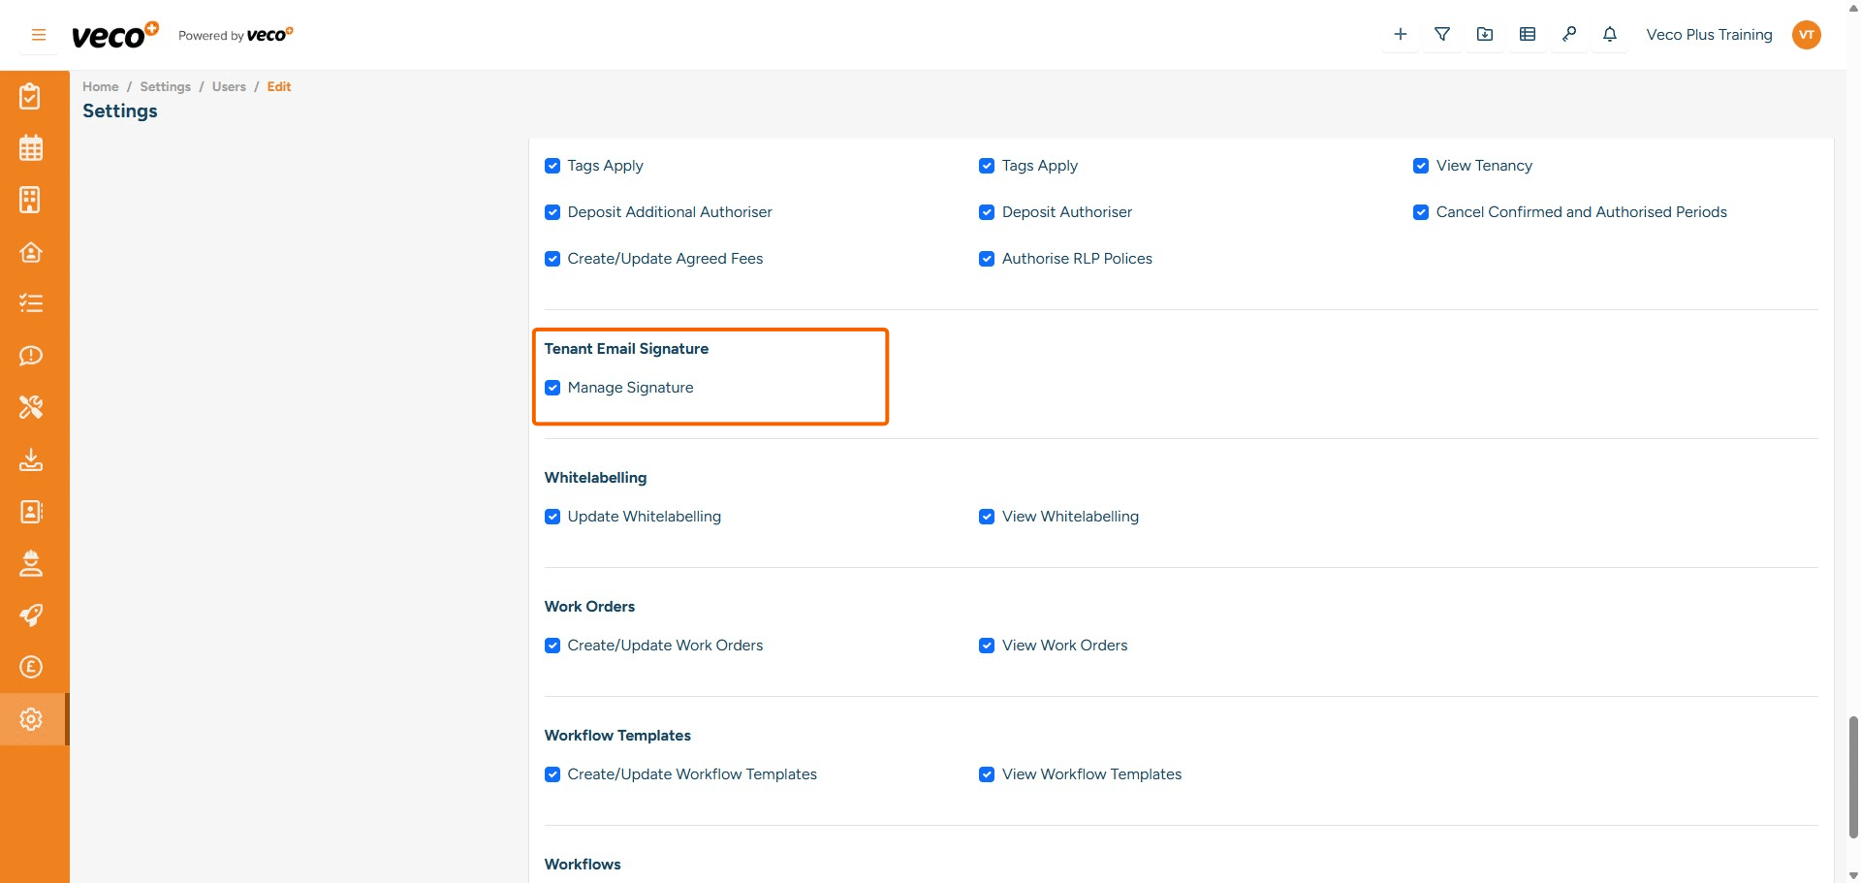Click the plus icon to create a new record

[x=1400, y=34]
